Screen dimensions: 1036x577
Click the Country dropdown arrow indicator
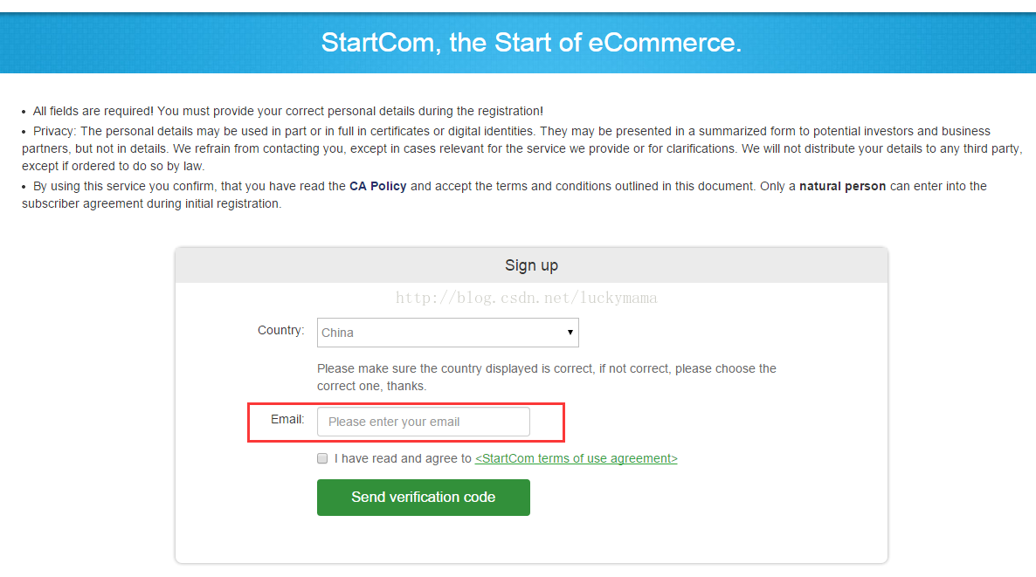[x=570, y=332]
